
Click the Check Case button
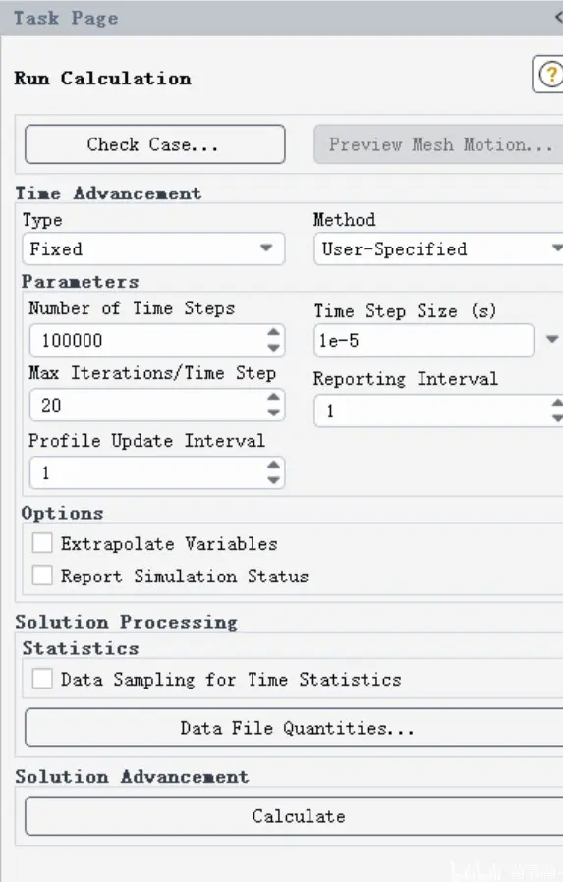(x=155, y=144)
